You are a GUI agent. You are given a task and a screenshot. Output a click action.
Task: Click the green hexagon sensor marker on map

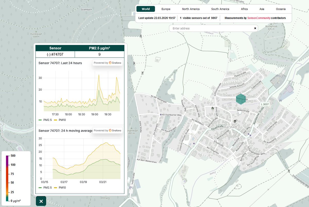click(x=241, y=99)
